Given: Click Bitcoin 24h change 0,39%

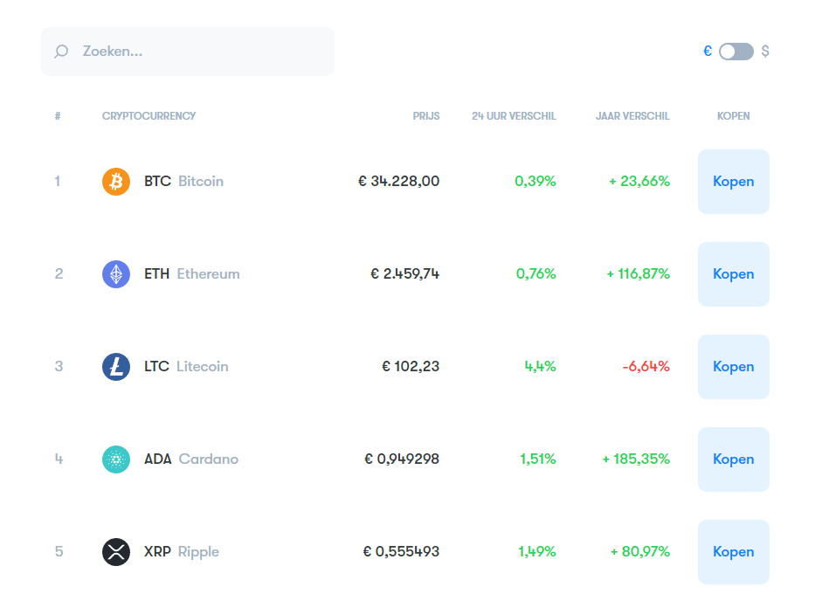Looking at the screenshot, I should click(535, 182).
